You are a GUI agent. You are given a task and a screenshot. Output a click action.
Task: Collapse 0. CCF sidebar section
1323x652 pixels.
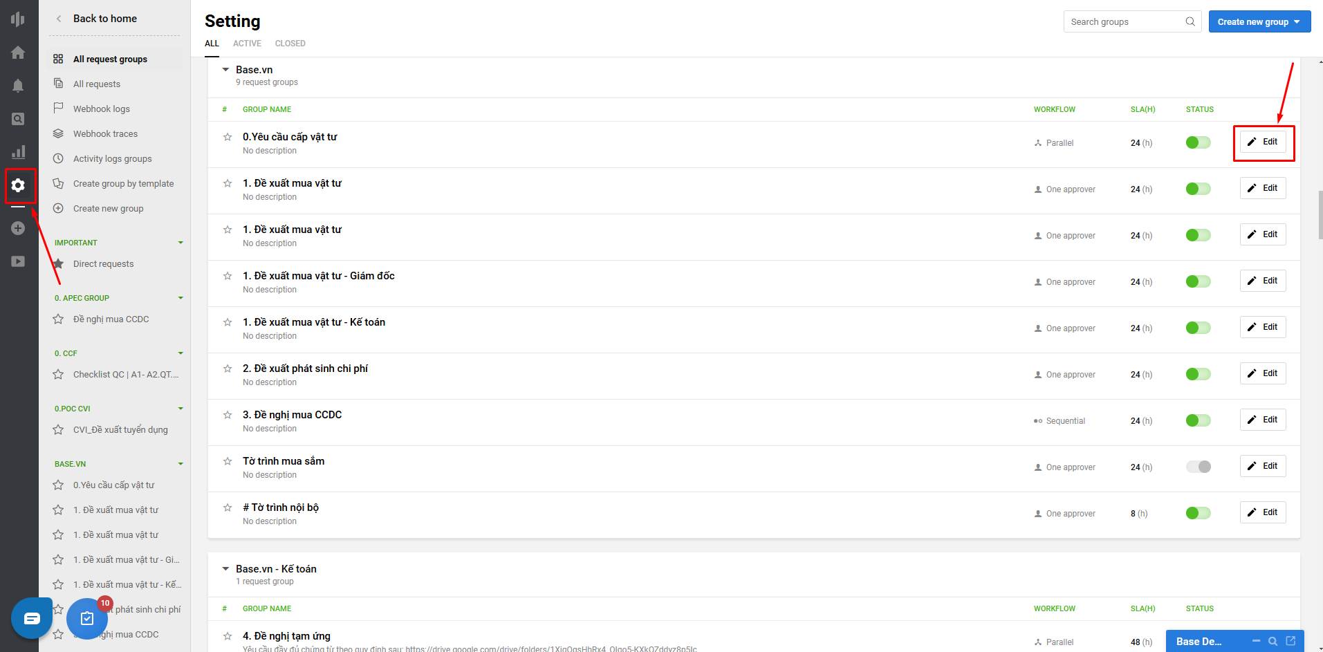[181, 353]
